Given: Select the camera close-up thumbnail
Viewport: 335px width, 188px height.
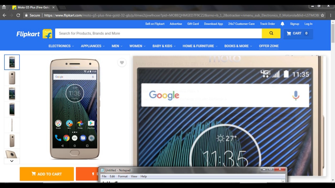Looking at the screenshot, I should tap(12, 154).
